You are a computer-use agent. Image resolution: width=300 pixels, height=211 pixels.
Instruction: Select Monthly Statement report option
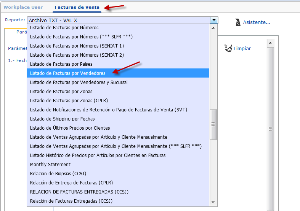tap(50, 165)
